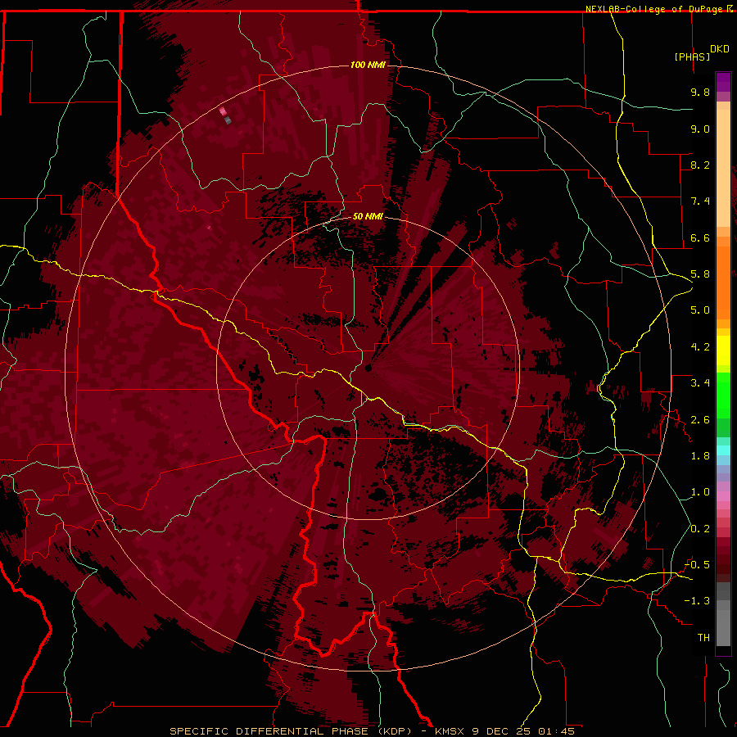Click the -1.3 value on the color scale
This screenshot has height=737, width=737.
[697, 601]
